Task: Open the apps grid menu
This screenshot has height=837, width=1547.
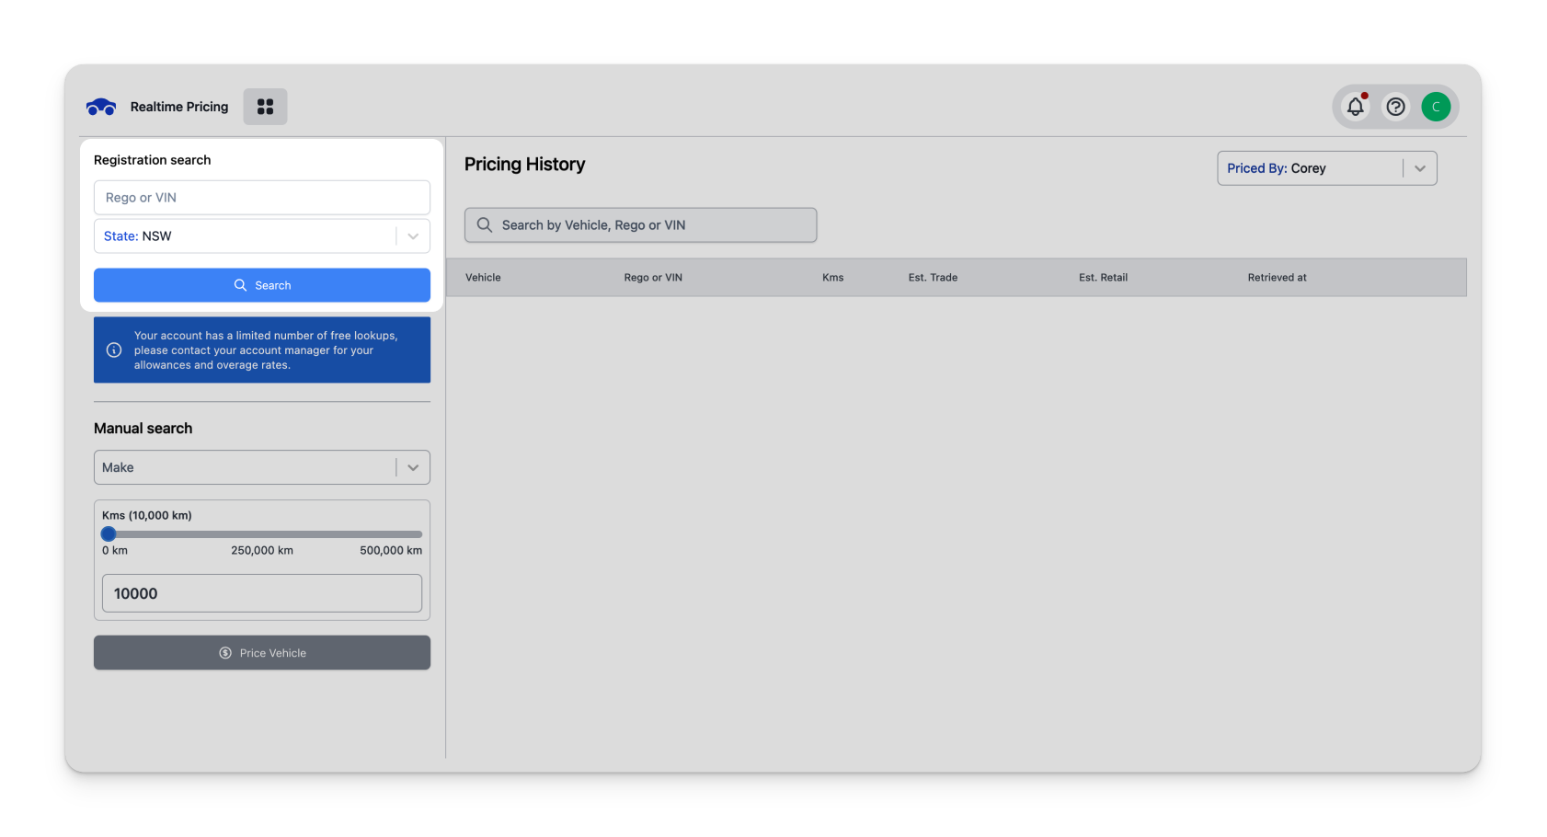Action: tap(265, 107)
